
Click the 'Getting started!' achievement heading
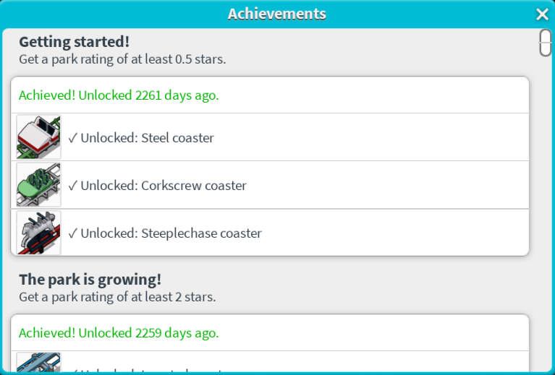click(x=75, y=42)
